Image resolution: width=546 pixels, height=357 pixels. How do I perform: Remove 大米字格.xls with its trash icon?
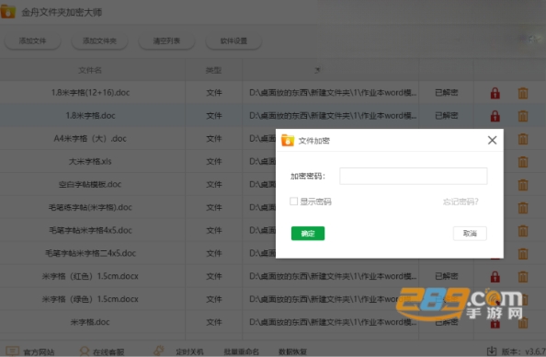click(x=523, y=162)
